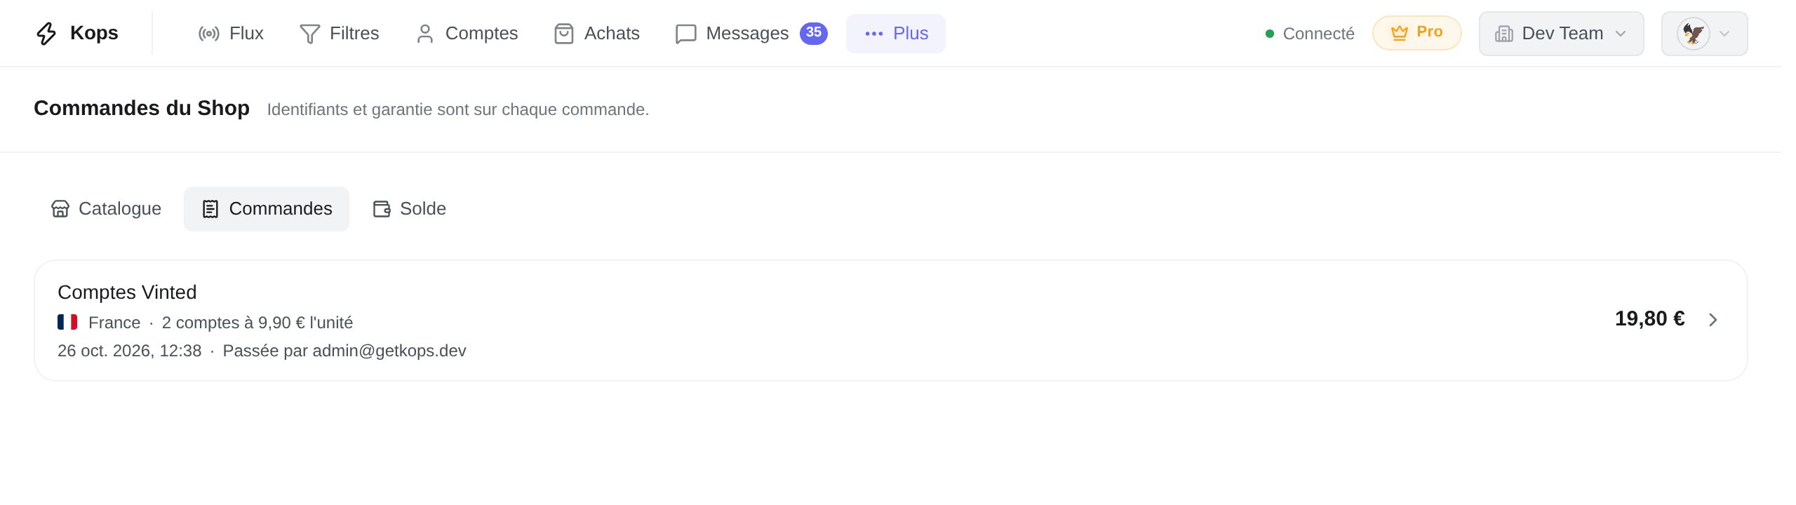Expand the Dev Team dropdown
This screenshot has width=1796, height=505.
click(x=1561, y=34)
